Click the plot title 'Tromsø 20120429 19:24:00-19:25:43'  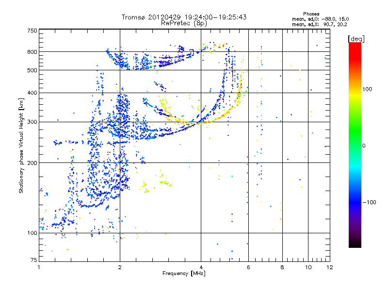coord(184,17)
